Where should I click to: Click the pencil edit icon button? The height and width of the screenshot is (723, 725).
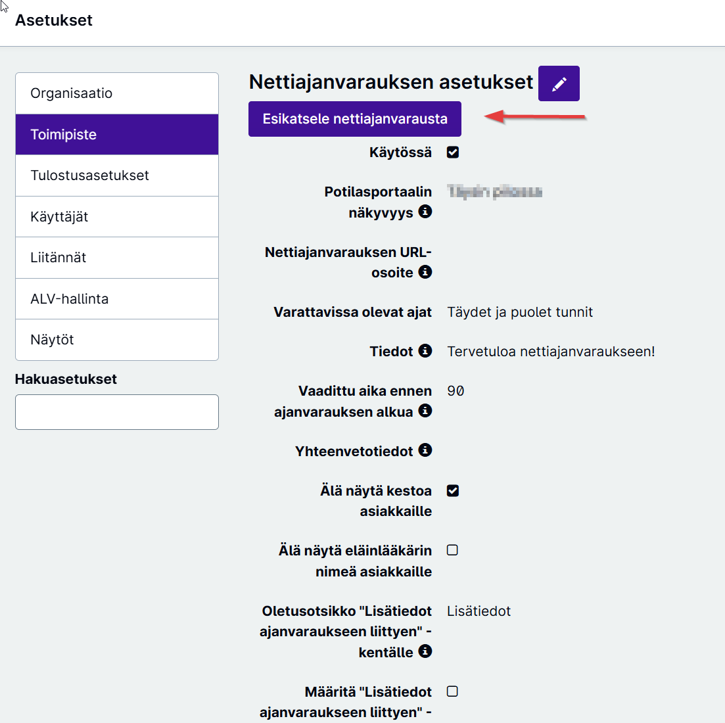pos(559,83)
